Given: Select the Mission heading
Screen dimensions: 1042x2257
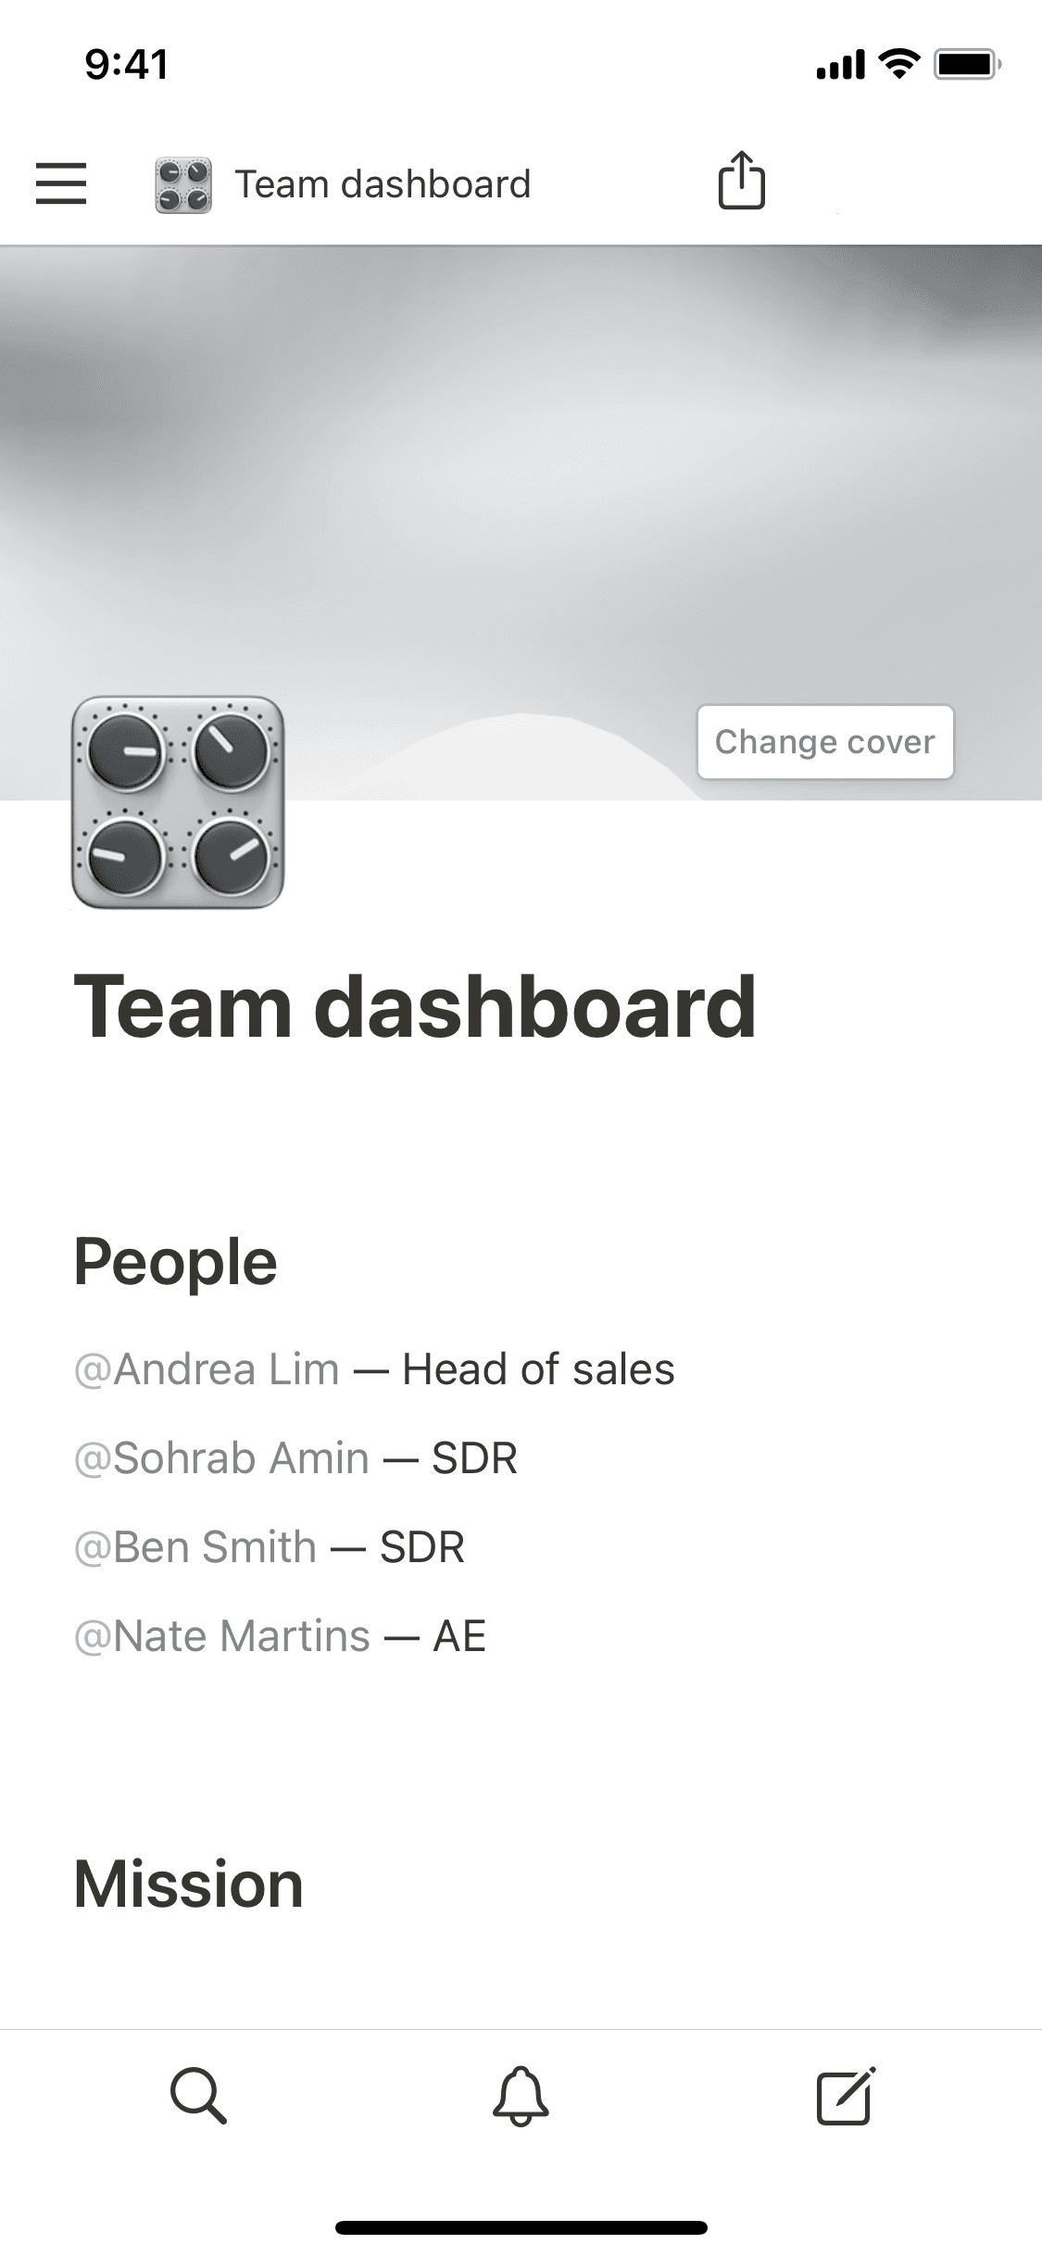Looking at the screenshot, I should (x=188, y=1887).
